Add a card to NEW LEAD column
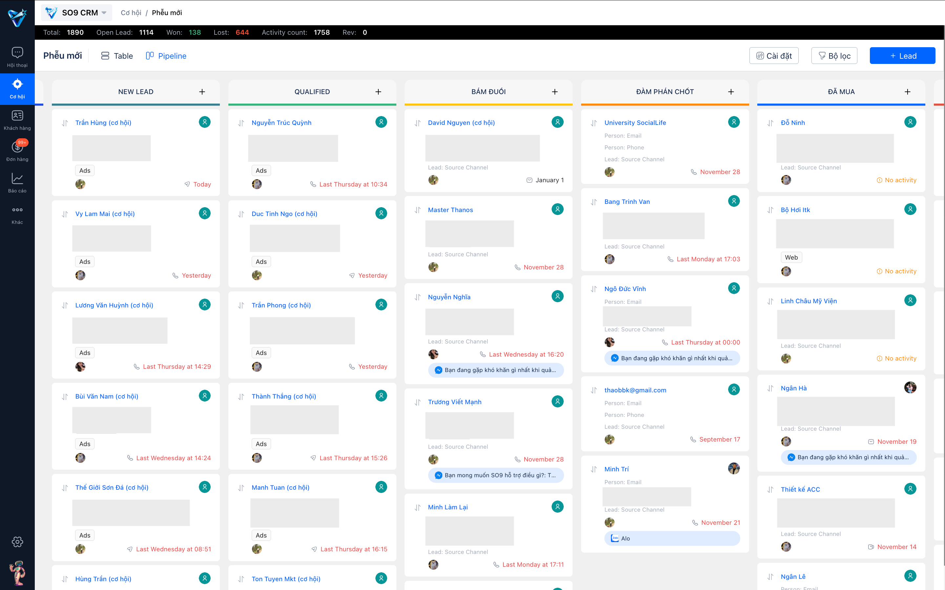 tap(202, 92)
